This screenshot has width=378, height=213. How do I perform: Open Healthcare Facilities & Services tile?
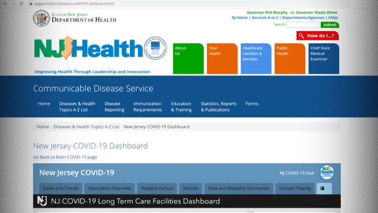[256, 59]
